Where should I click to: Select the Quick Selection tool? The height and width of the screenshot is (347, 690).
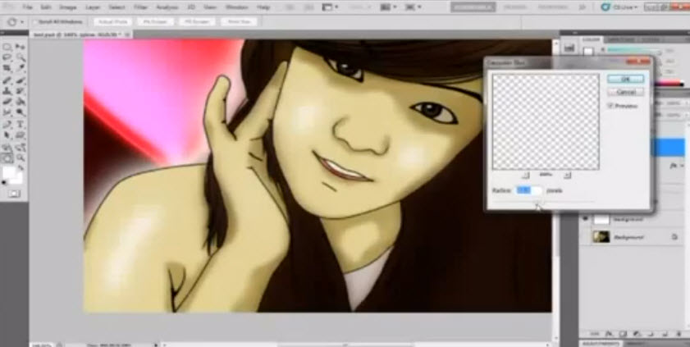(21, 57)
